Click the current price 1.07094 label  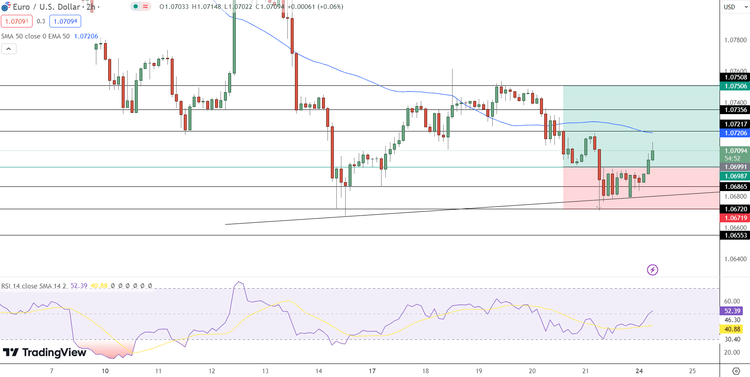click(736, 150)
